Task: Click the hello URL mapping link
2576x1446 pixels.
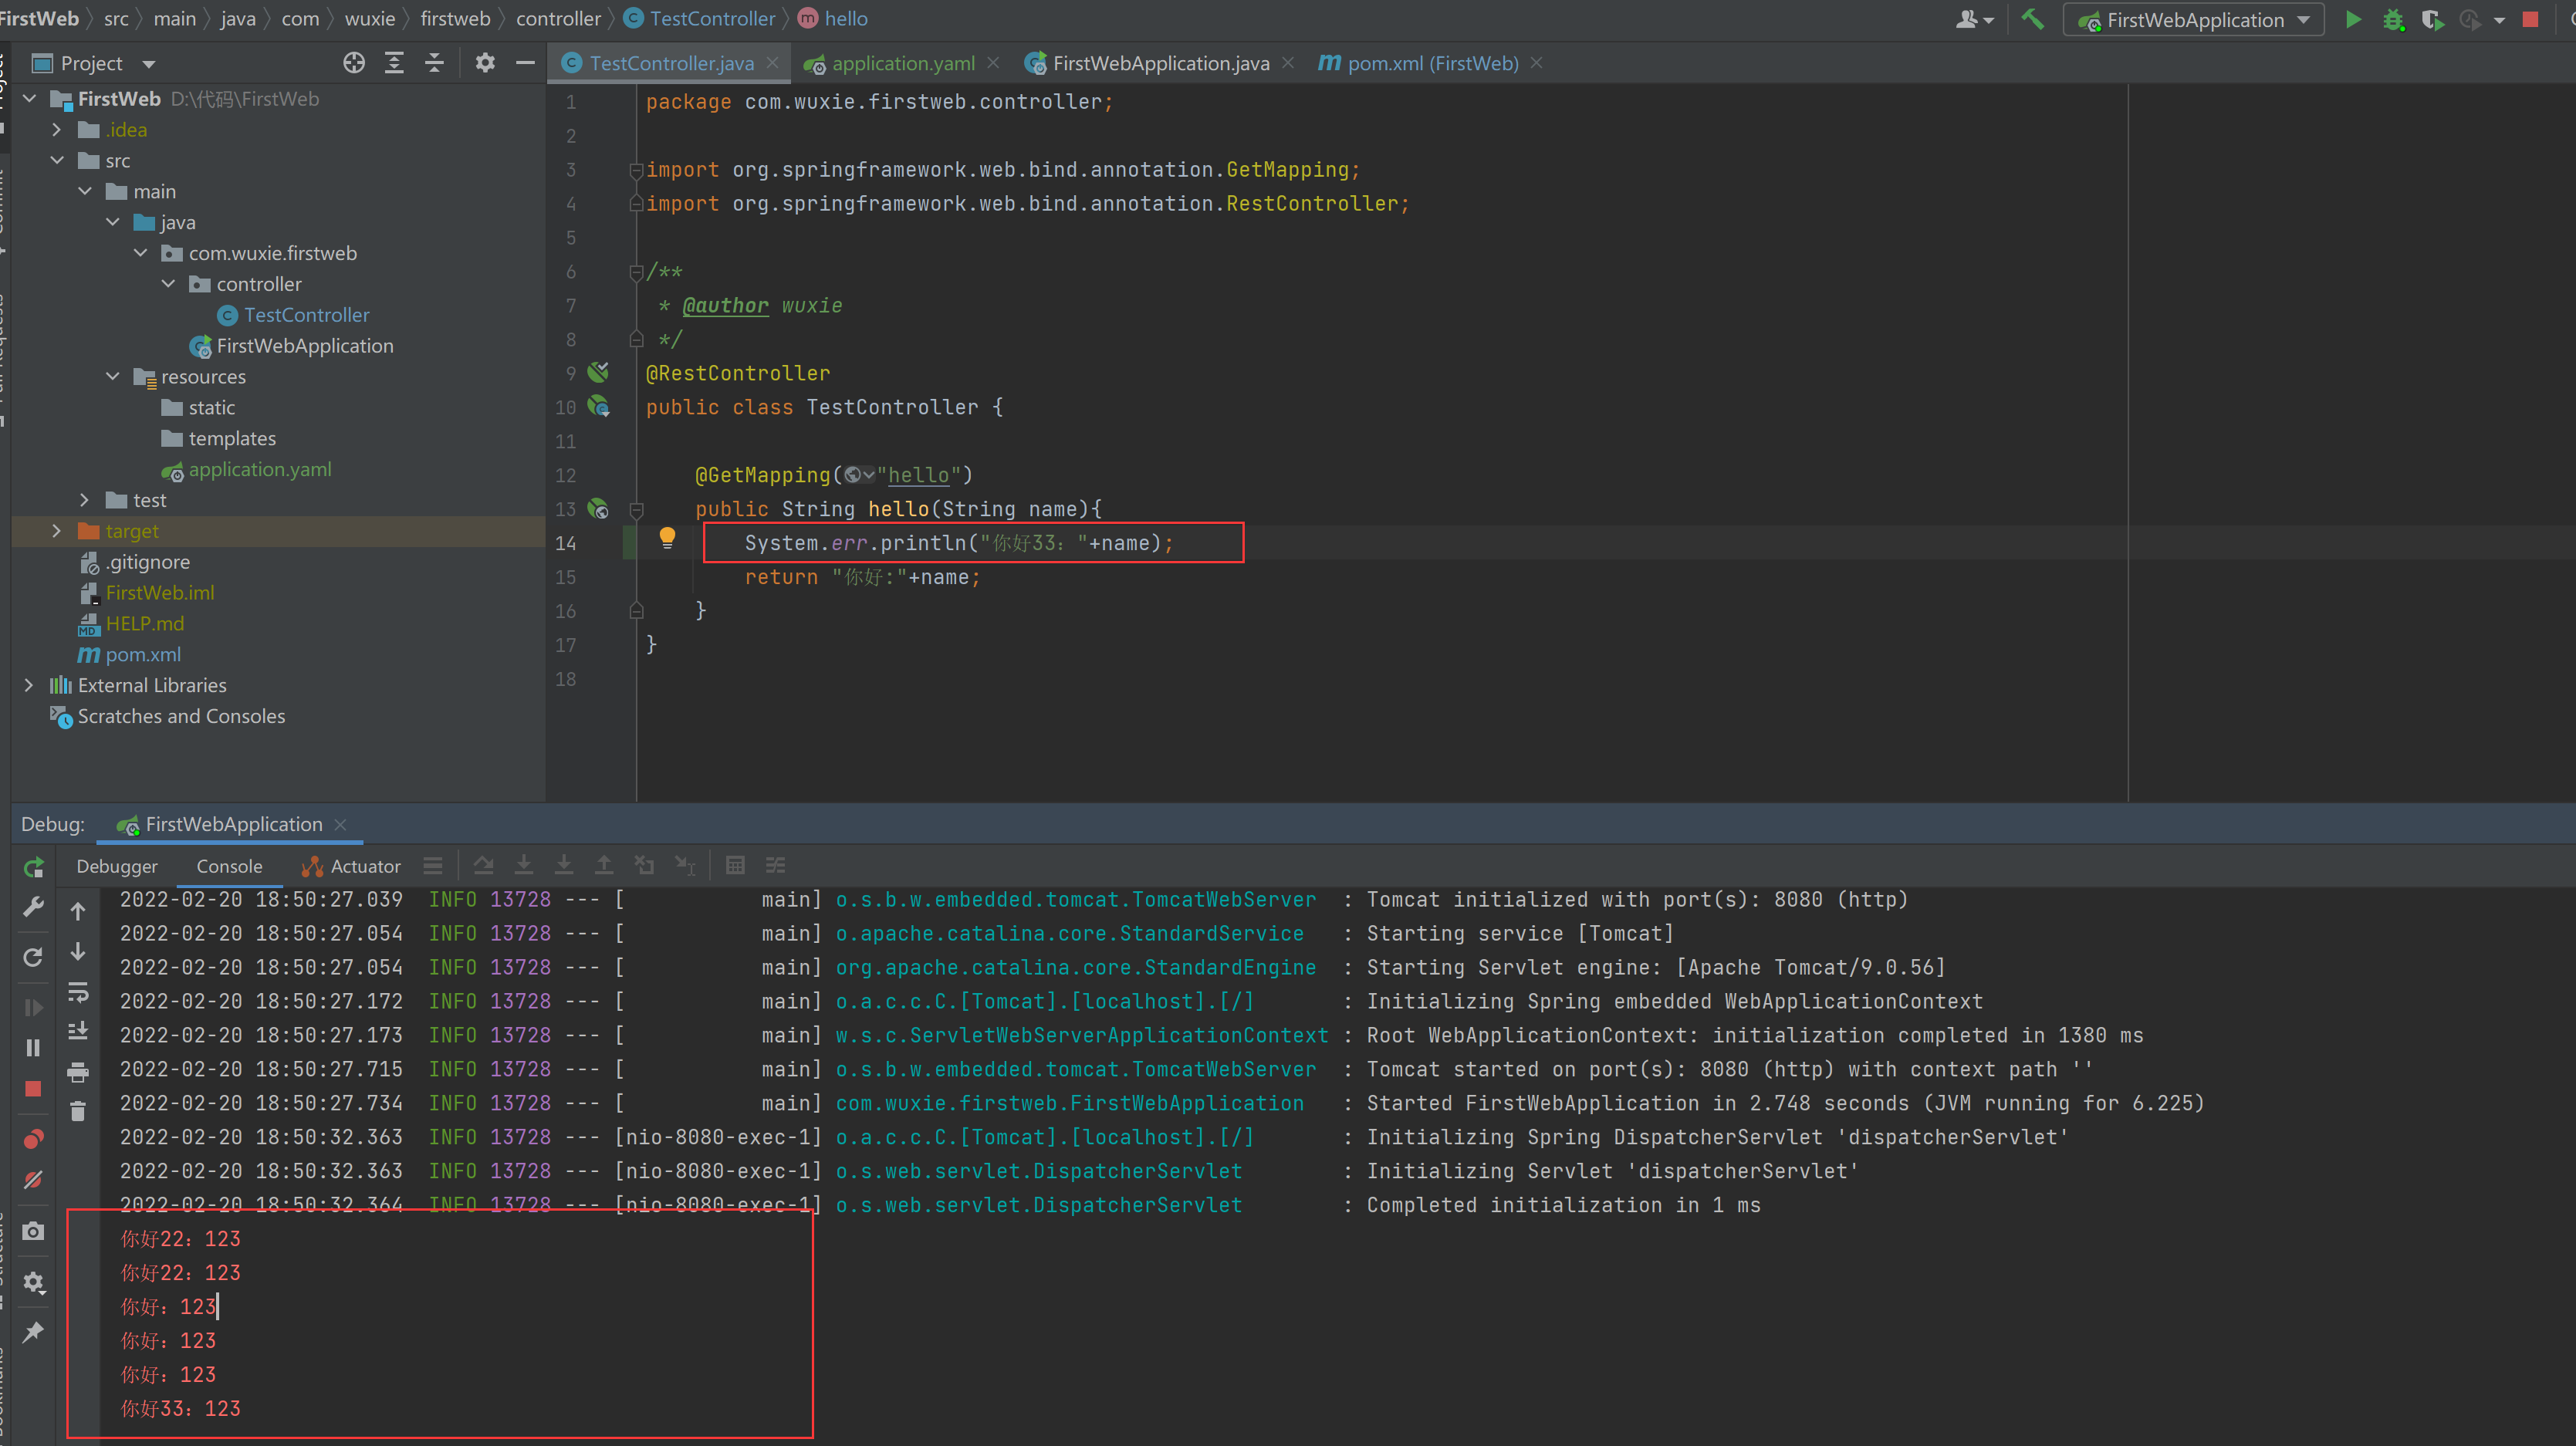Action: [x=918, y=475]
